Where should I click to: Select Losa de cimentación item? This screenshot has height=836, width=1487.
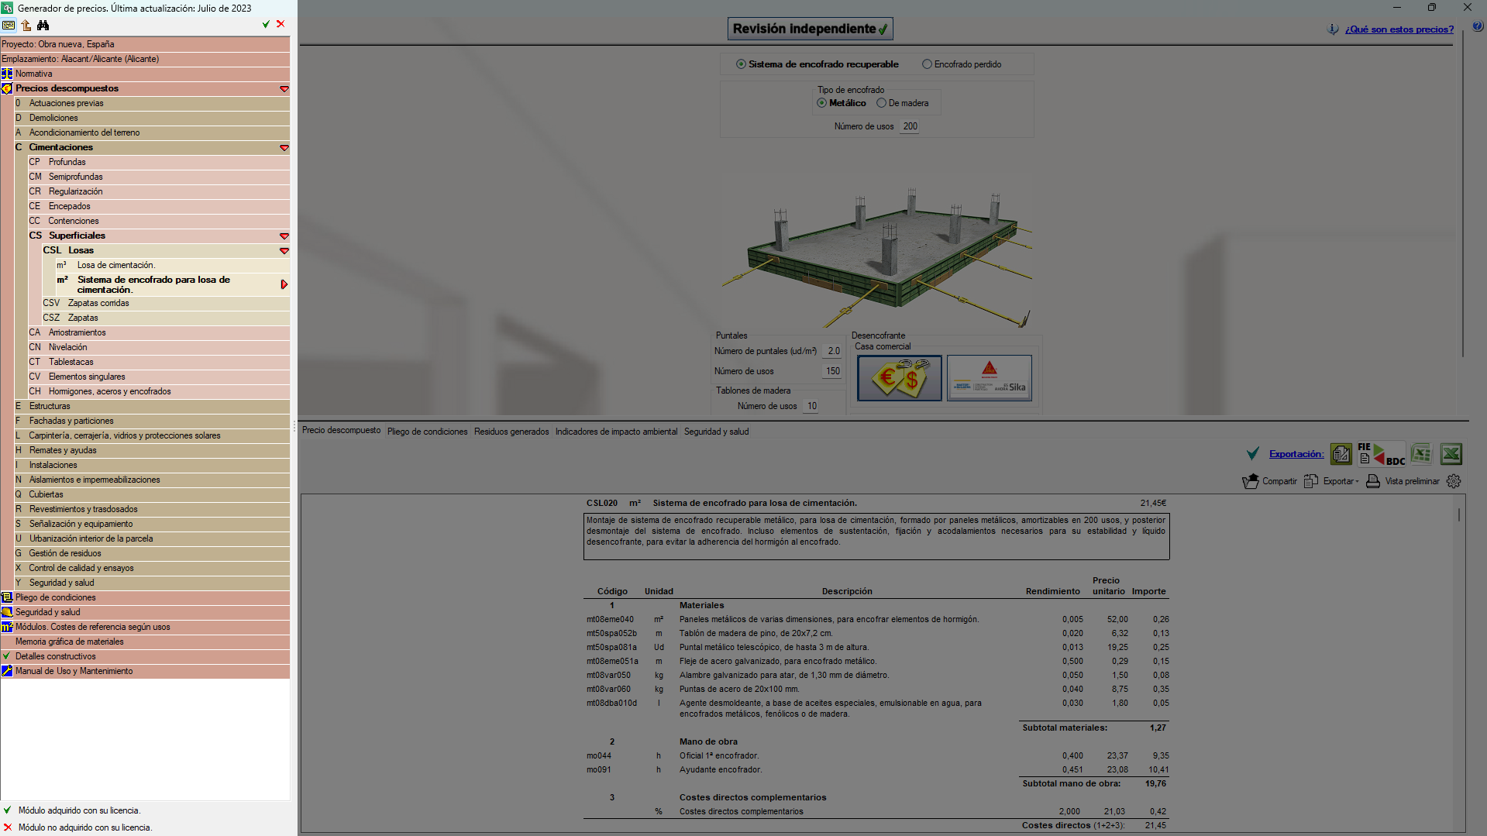(x=173, y=265)
